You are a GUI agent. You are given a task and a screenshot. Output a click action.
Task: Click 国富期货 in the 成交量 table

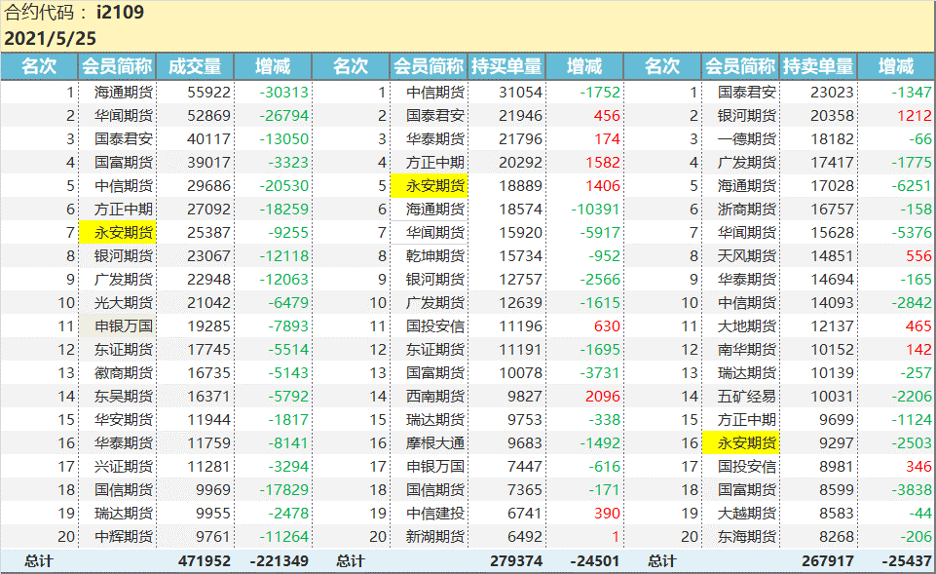(x=124, y=163)
